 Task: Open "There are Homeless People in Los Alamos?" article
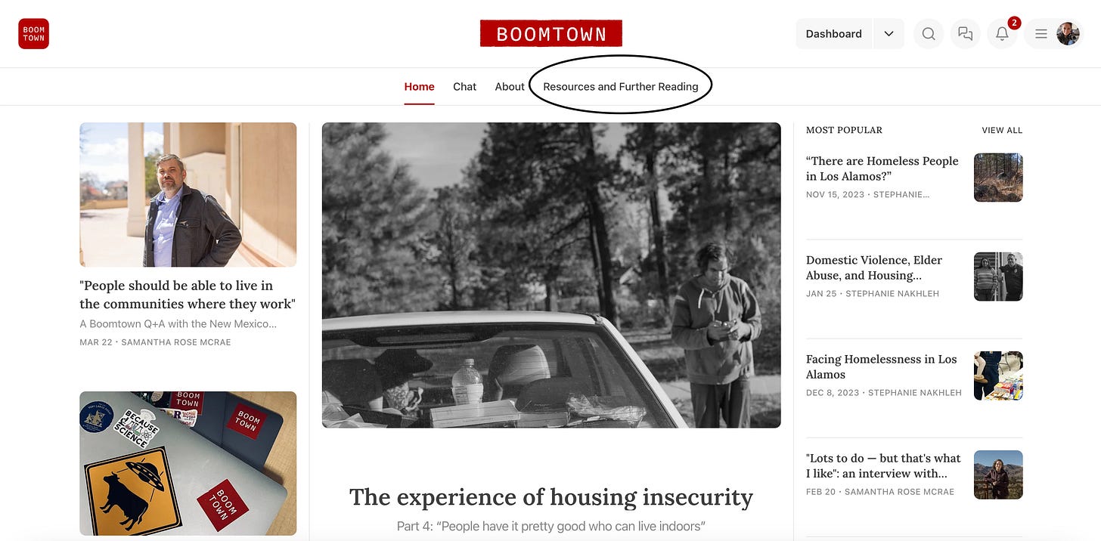[882, 168]
